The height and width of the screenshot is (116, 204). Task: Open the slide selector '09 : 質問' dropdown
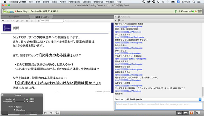click(52, 21)
